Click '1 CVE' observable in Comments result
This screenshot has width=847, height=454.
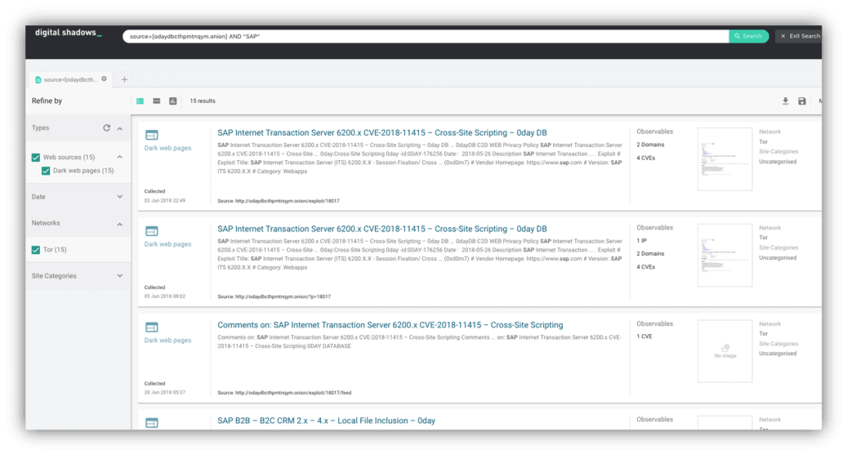click(644, 336)
